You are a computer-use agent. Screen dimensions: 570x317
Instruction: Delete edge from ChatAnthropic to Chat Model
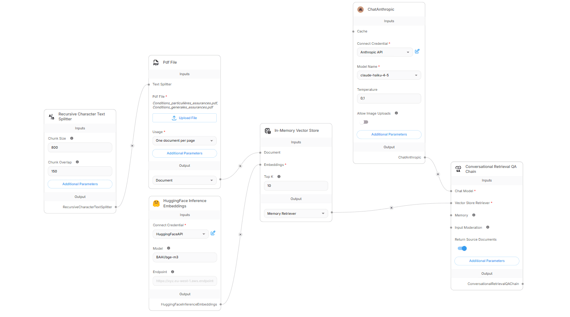click(x=438, y=174)
